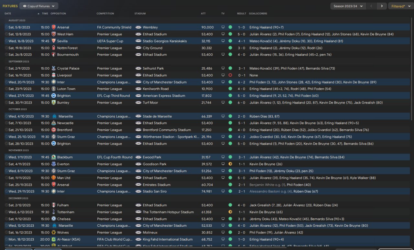
Task: Click the Crystal Palace club badge
Action: coord(53,68)
